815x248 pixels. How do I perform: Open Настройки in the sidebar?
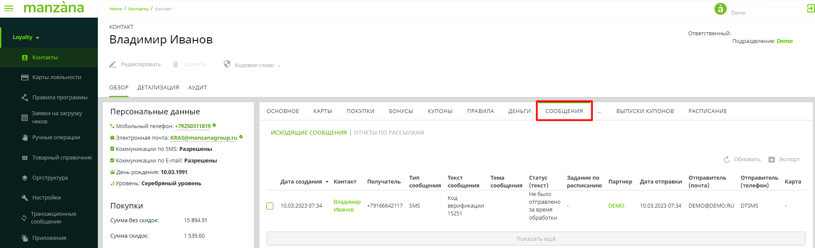[46, 198]
